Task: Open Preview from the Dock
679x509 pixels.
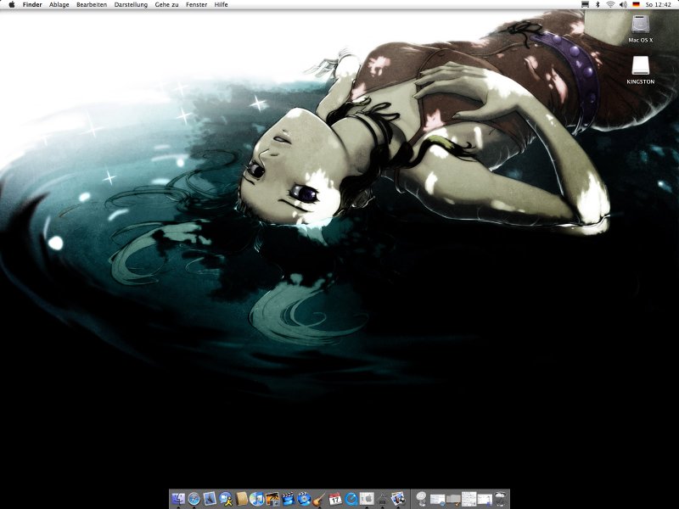Action: 397,499
